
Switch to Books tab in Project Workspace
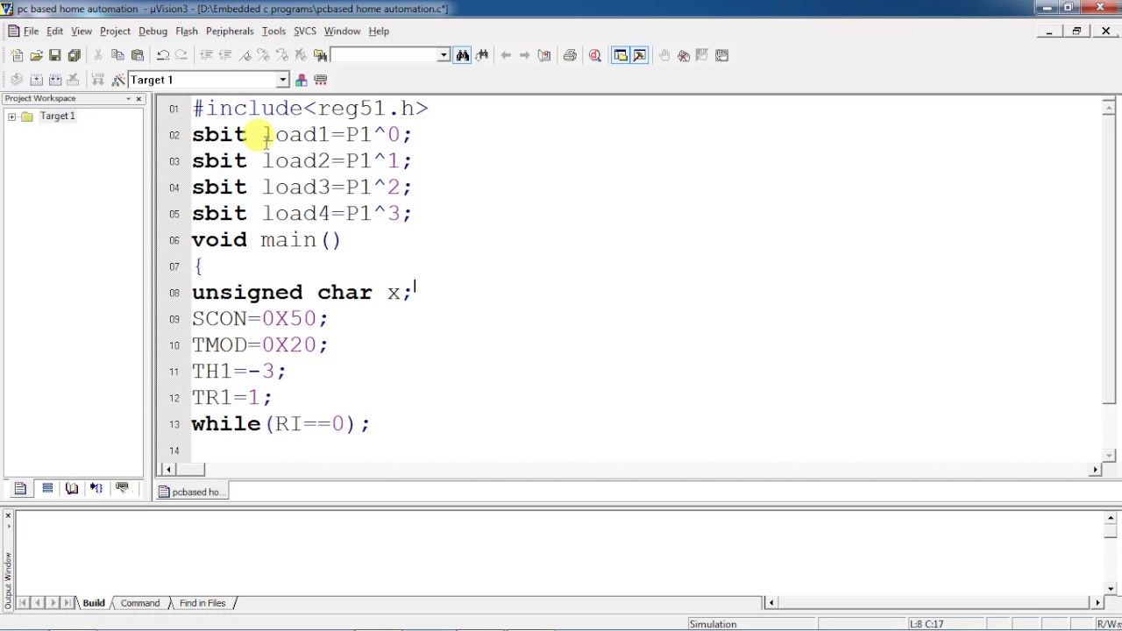pos(72,488)
